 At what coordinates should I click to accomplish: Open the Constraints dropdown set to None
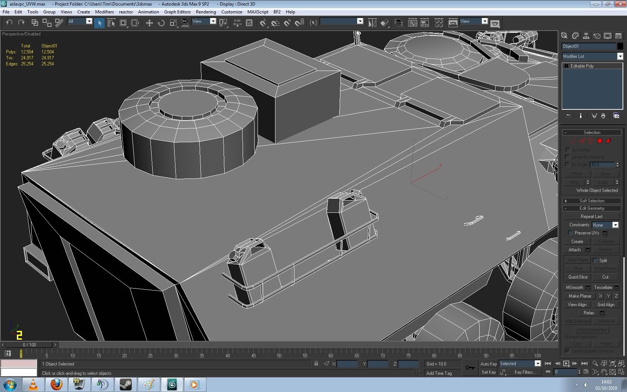[x=615, y=225]
